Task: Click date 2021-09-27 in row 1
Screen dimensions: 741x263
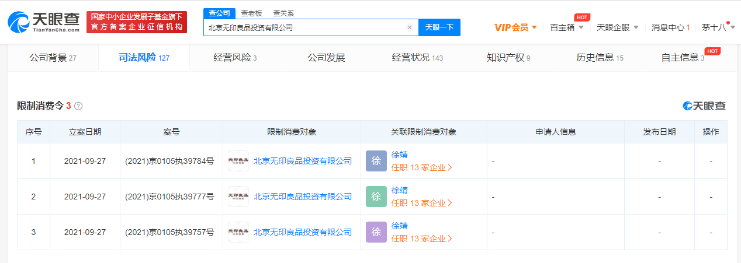Action: (x=85, y=162)
